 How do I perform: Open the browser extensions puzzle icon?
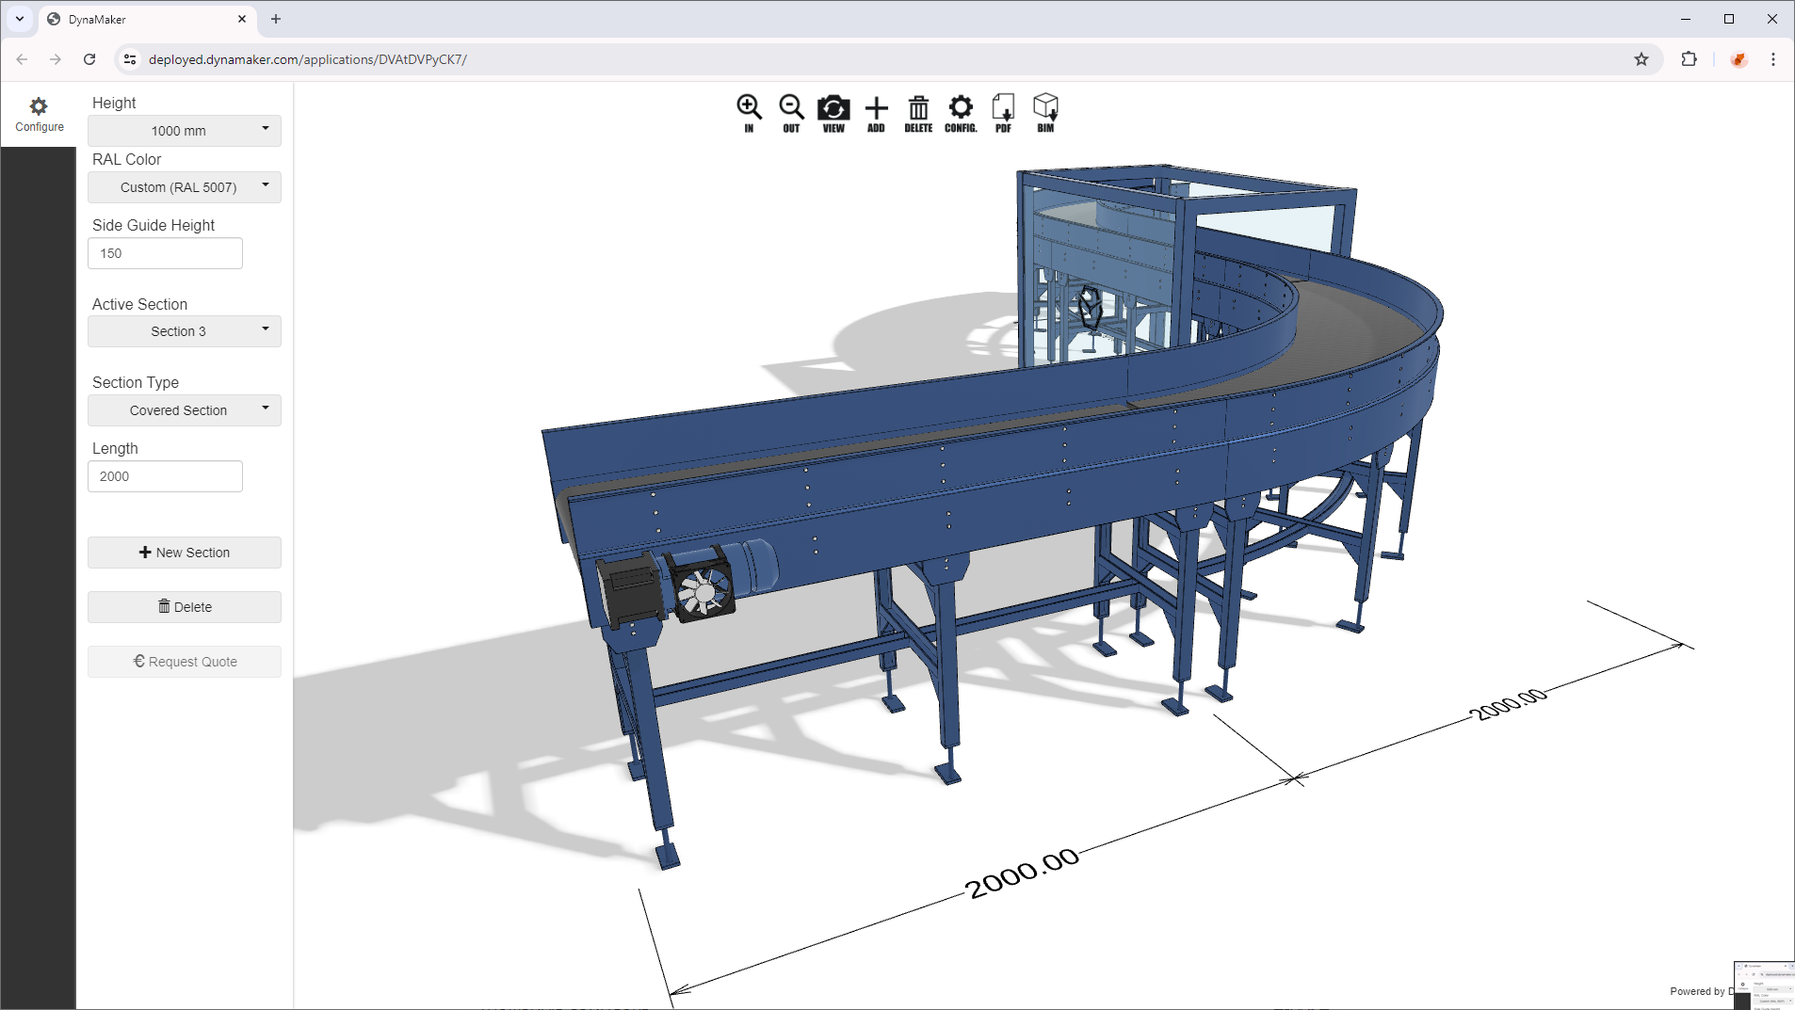tap(1689, 59)
